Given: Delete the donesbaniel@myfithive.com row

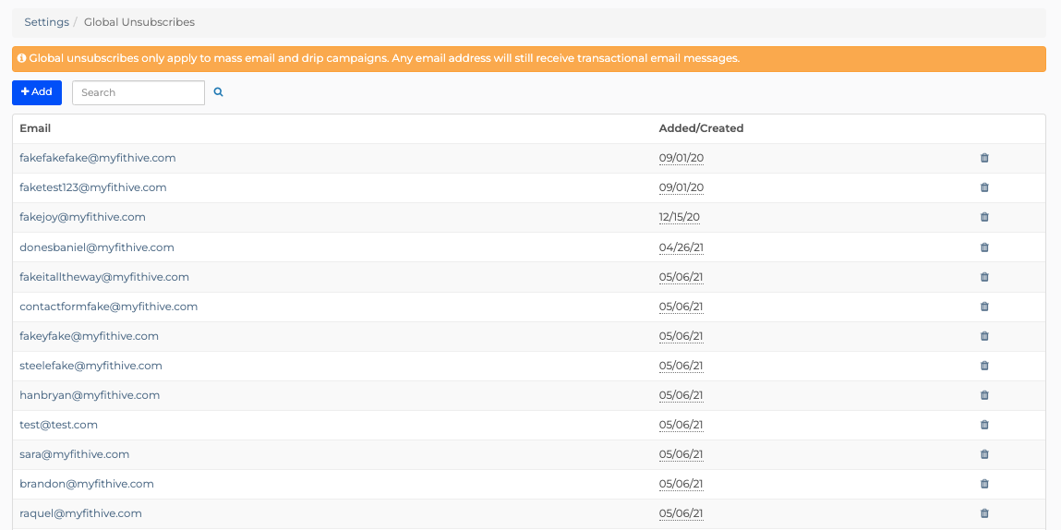Looking at the screenshot, I should 984,247.
